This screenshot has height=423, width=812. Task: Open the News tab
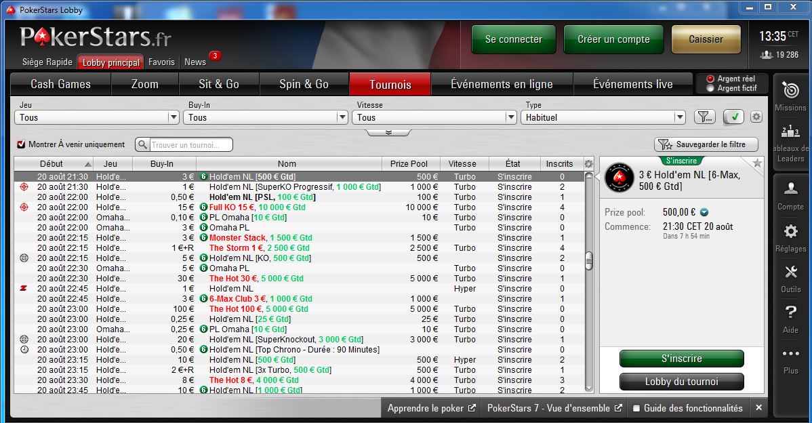[x=195, y=62]
